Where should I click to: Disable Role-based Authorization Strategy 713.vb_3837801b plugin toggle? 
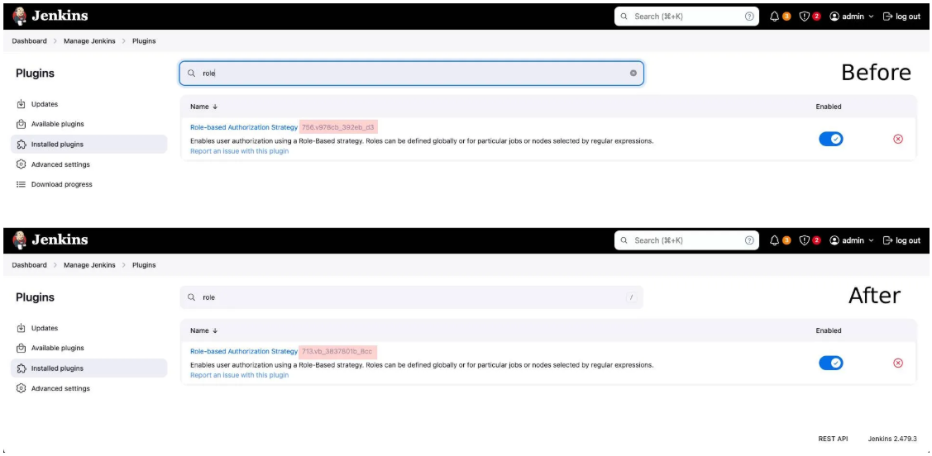coord(831,363)
